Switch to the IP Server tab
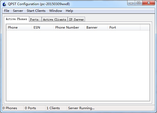 [x=76, y=19]
